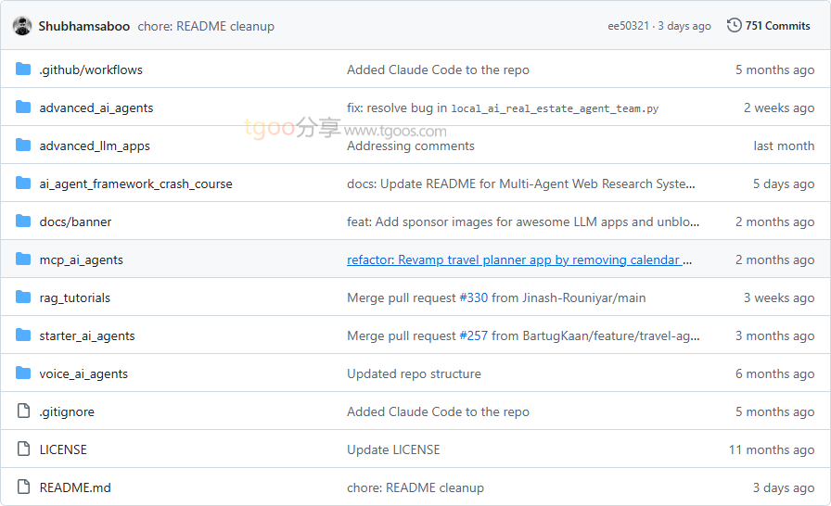View the 751 Commits history
The height and width of the screenshot is (506, 831).
pyautogui.click(x=777, y=26)
